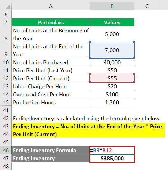Select row 9 header
Screen dimensions: 168x170
click(x=6, y=50)
